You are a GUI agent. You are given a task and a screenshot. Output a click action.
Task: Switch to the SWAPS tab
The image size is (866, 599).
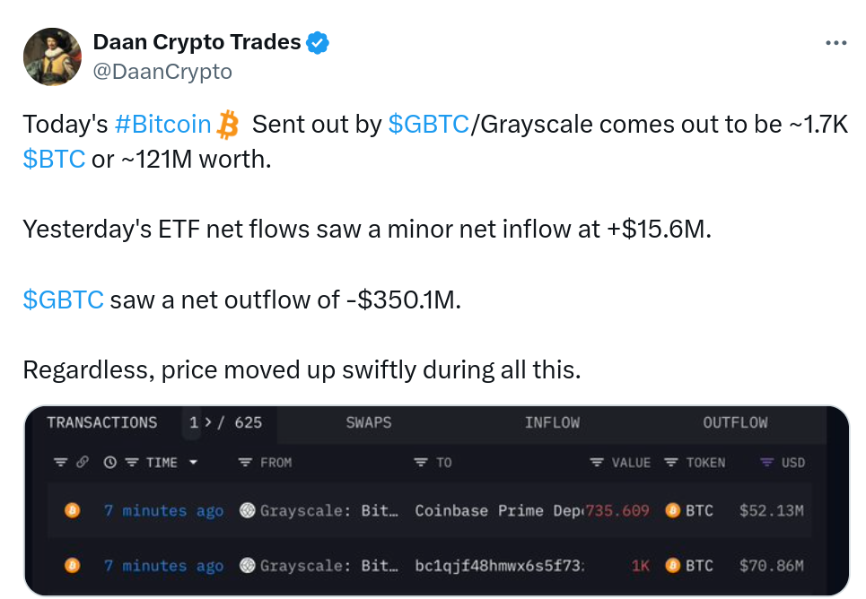pyautogui.click(x=368, y=423)
